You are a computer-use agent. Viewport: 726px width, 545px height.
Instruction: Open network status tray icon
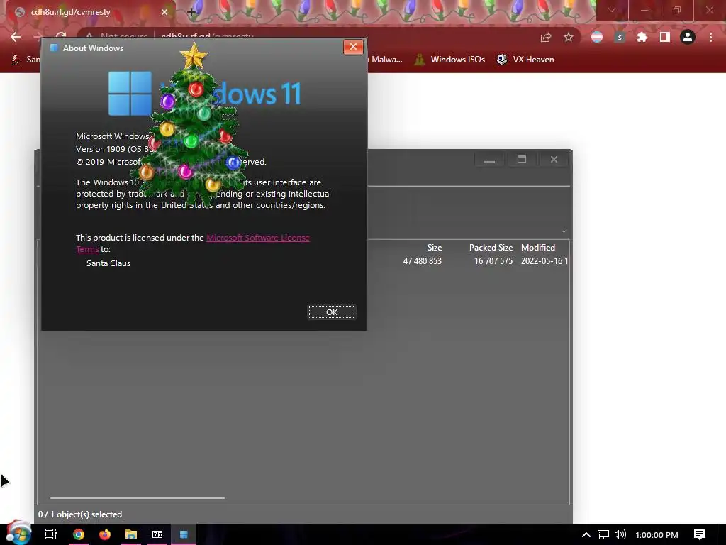click(x=603, y=535)
